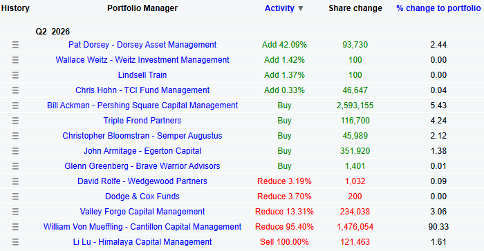Open John Armitage - Egerton Capital link

click(x=142, y=151)
